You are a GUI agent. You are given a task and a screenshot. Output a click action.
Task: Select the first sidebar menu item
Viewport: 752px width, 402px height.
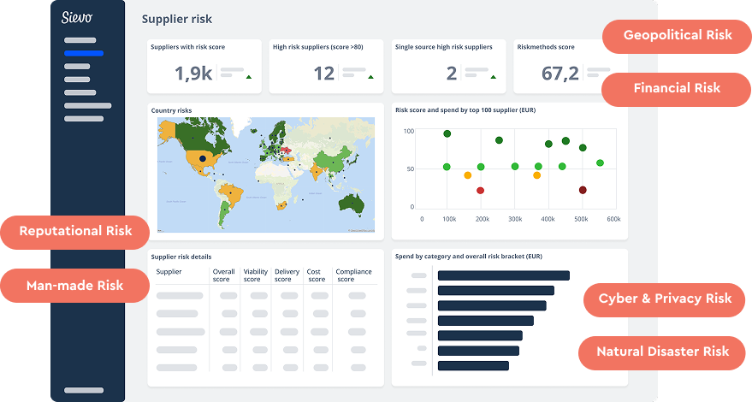coord(80,40)
